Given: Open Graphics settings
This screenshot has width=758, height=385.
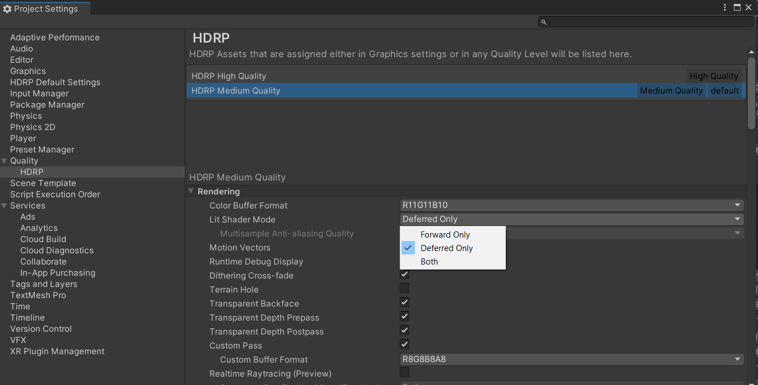Looking at the screenshot, I should pos(28,71).
